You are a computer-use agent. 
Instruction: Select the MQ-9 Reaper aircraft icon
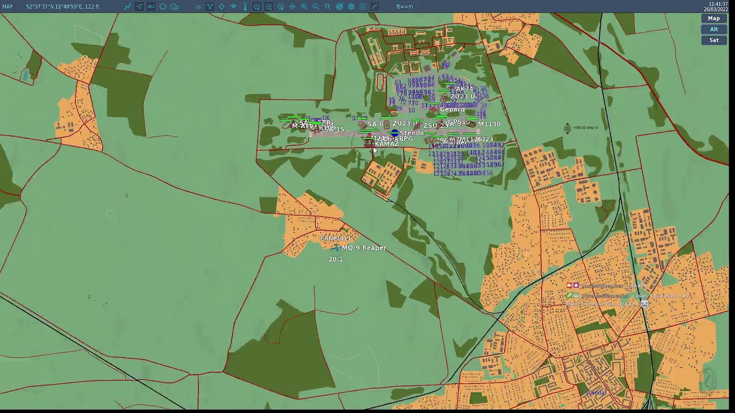click(x=335, y=247)
